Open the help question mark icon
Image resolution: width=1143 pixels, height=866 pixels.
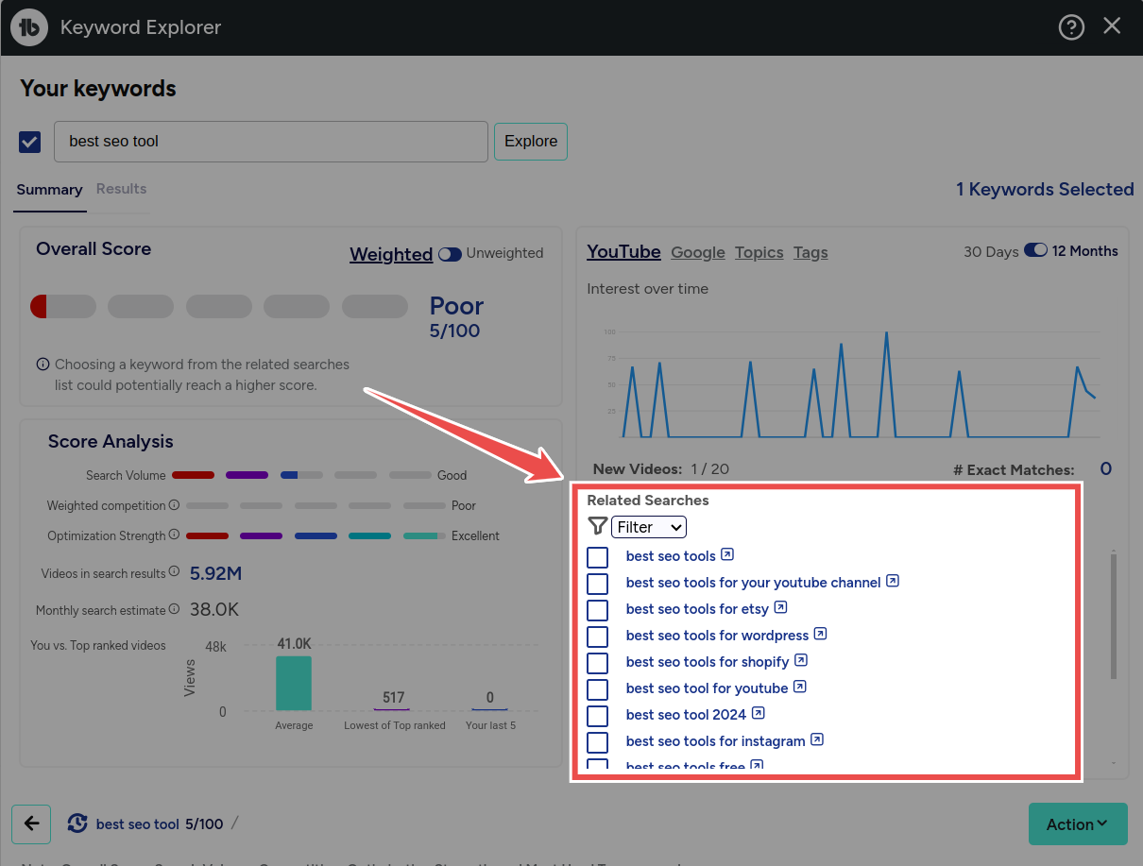(x=1071, y=27)
